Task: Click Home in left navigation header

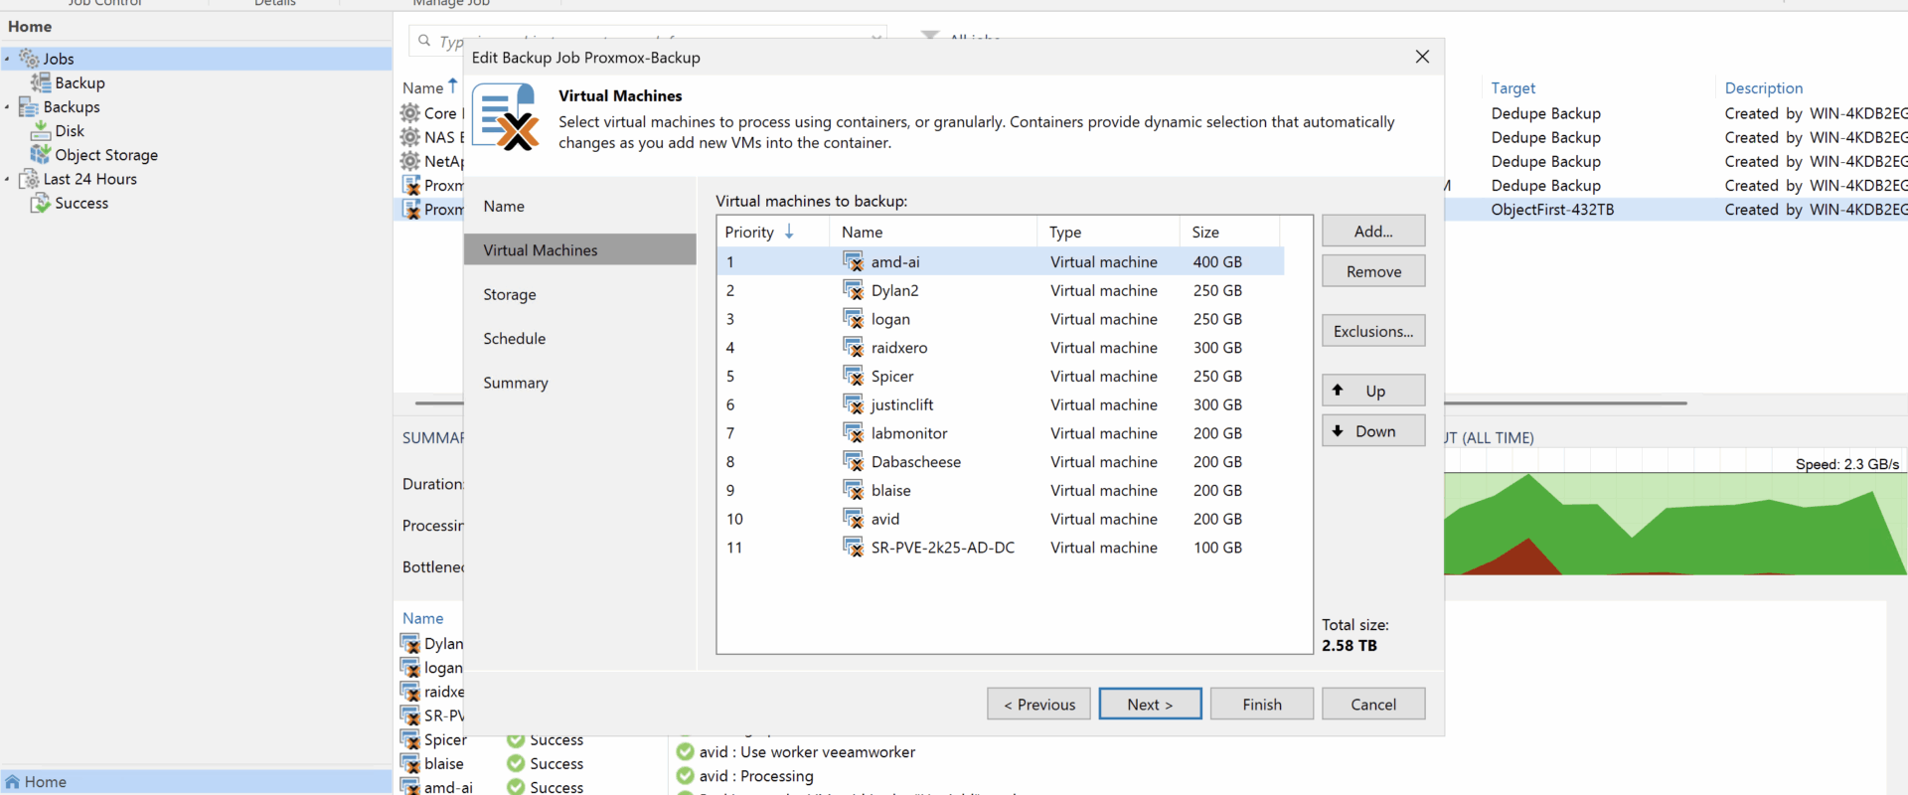Action: pyautogui.click(x=30, y=26)
